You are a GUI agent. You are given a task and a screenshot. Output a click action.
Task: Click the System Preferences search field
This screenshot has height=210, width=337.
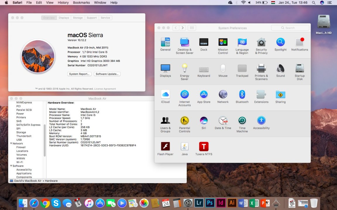coord(290,28)
